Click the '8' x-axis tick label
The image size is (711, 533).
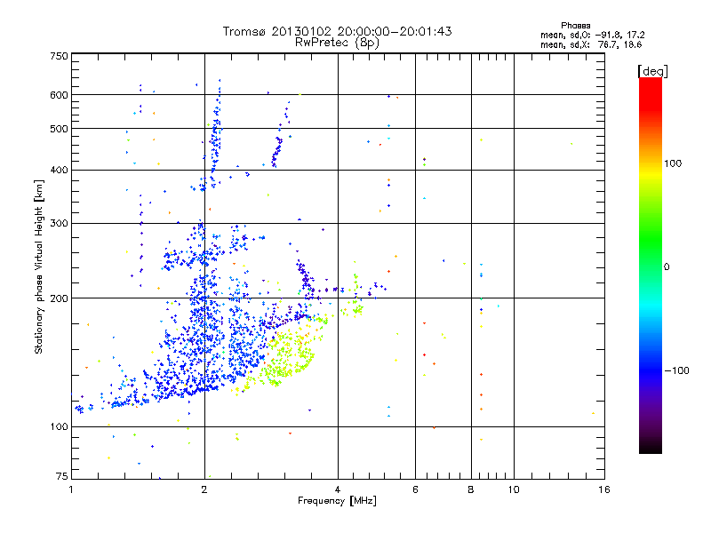coord(471,489)
